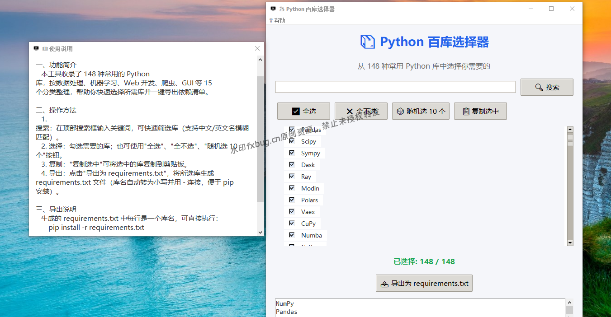The image size is (611, 317).
Task: Toggle the Numba checkbox
Action: 292,235
